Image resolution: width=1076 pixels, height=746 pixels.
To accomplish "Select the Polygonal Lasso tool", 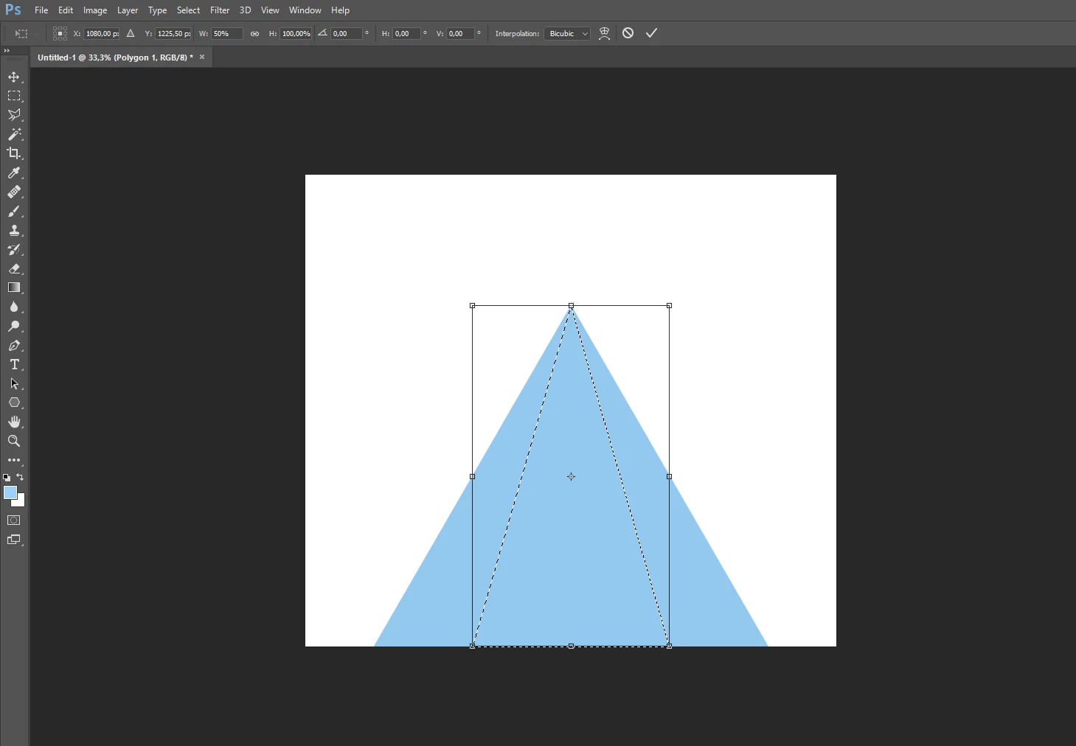I will pyautogui.click(x=14, y=115).
